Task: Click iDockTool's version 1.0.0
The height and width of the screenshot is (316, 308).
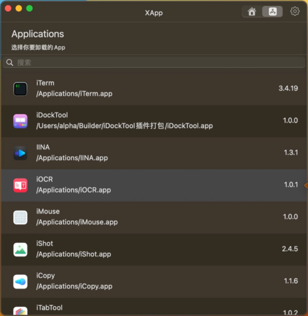Action: 290,121
